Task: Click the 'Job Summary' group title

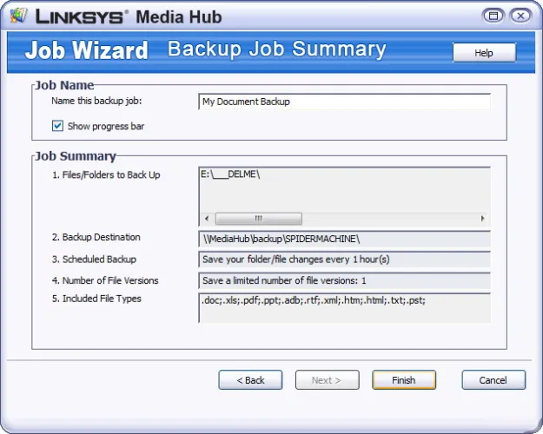Action: point(76,156)
